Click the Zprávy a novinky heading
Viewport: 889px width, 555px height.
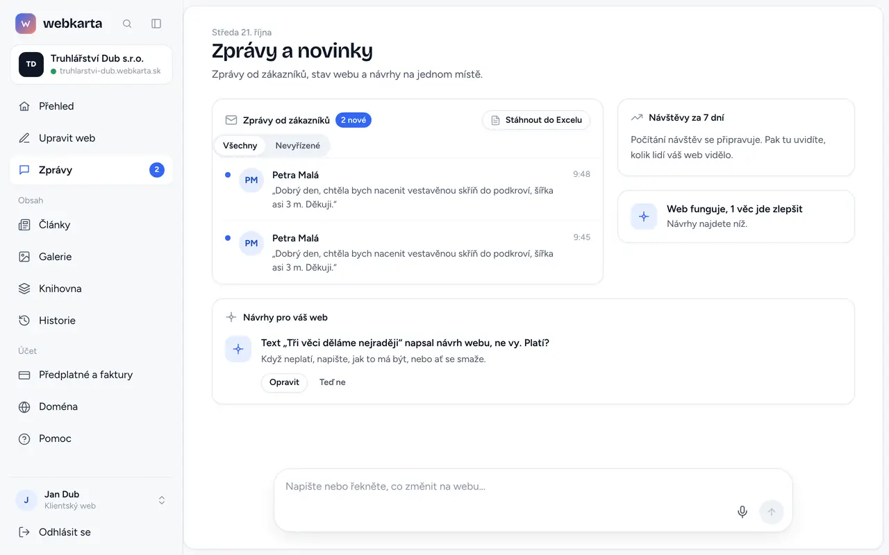[x=292, y=51]
